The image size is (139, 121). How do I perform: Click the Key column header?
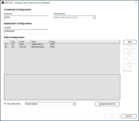[x=14, y=42]
